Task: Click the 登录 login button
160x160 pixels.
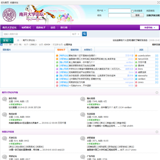Action: pyautogui.click(x=137, y=15)
